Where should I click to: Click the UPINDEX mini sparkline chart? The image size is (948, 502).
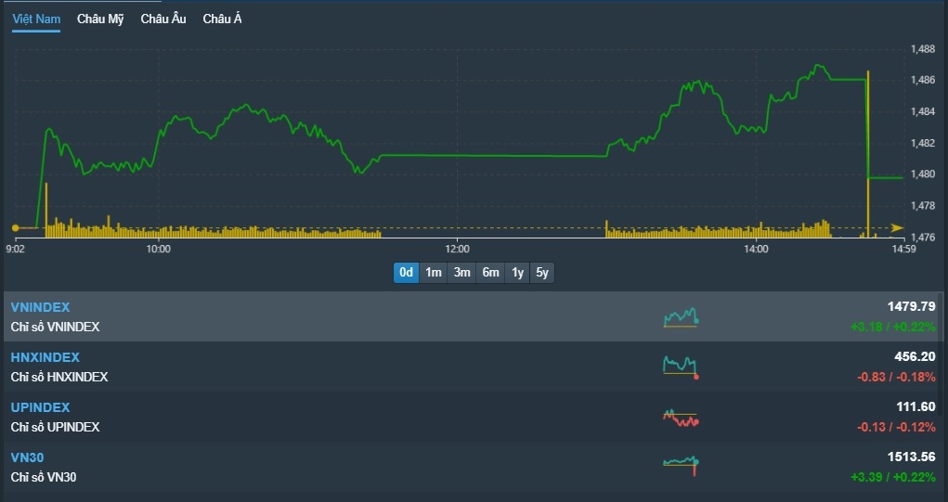point(681,418)
